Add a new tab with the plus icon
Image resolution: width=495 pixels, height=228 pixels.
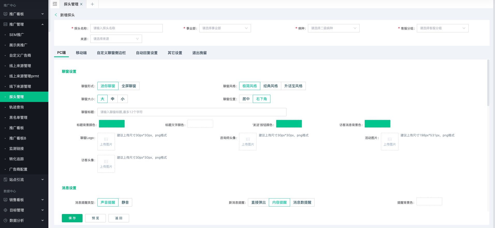[x=92, y=4]
